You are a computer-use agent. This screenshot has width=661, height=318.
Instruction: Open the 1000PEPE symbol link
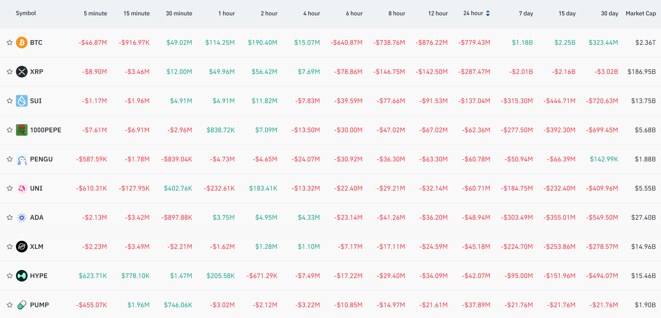tap(46, 130)
